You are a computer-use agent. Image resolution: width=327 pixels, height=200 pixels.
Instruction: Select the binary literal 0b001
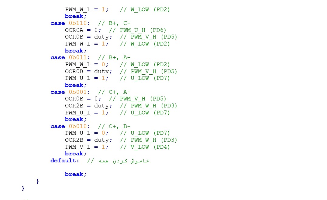click(78, 92)
